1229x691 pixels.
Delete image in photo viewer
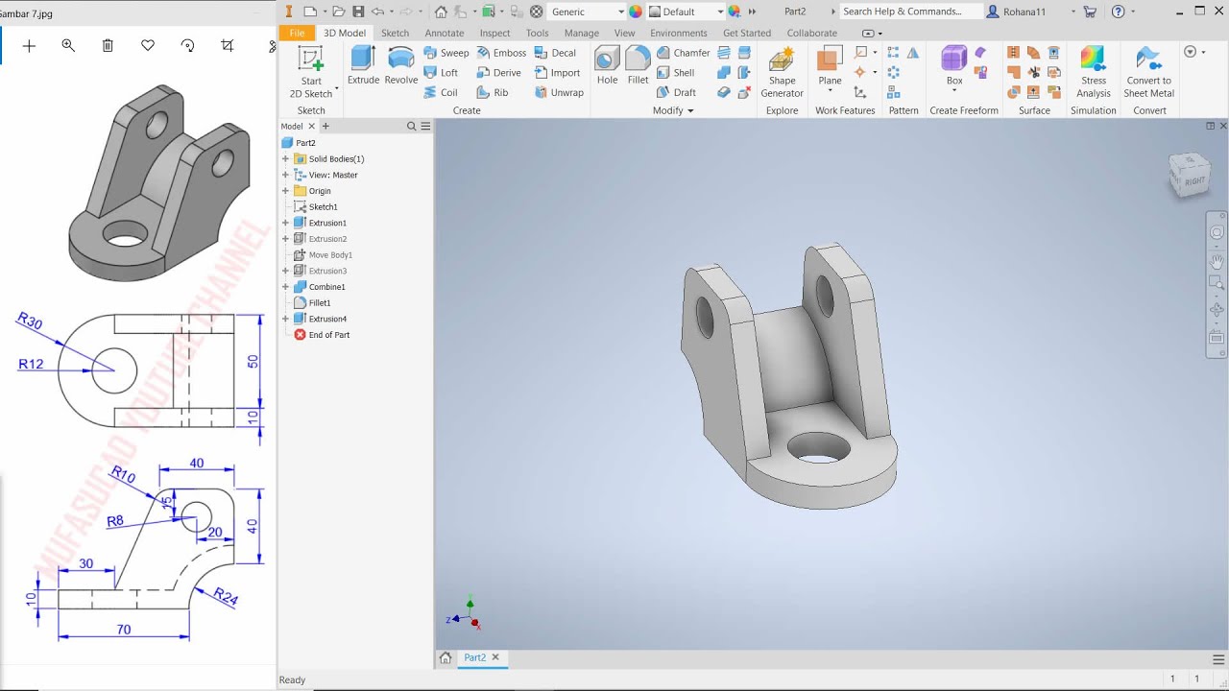coord(108,45)
